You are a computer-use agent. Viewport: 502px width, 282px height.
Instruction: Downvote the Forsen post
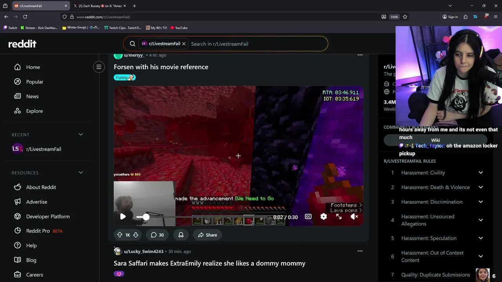(136, 235)
